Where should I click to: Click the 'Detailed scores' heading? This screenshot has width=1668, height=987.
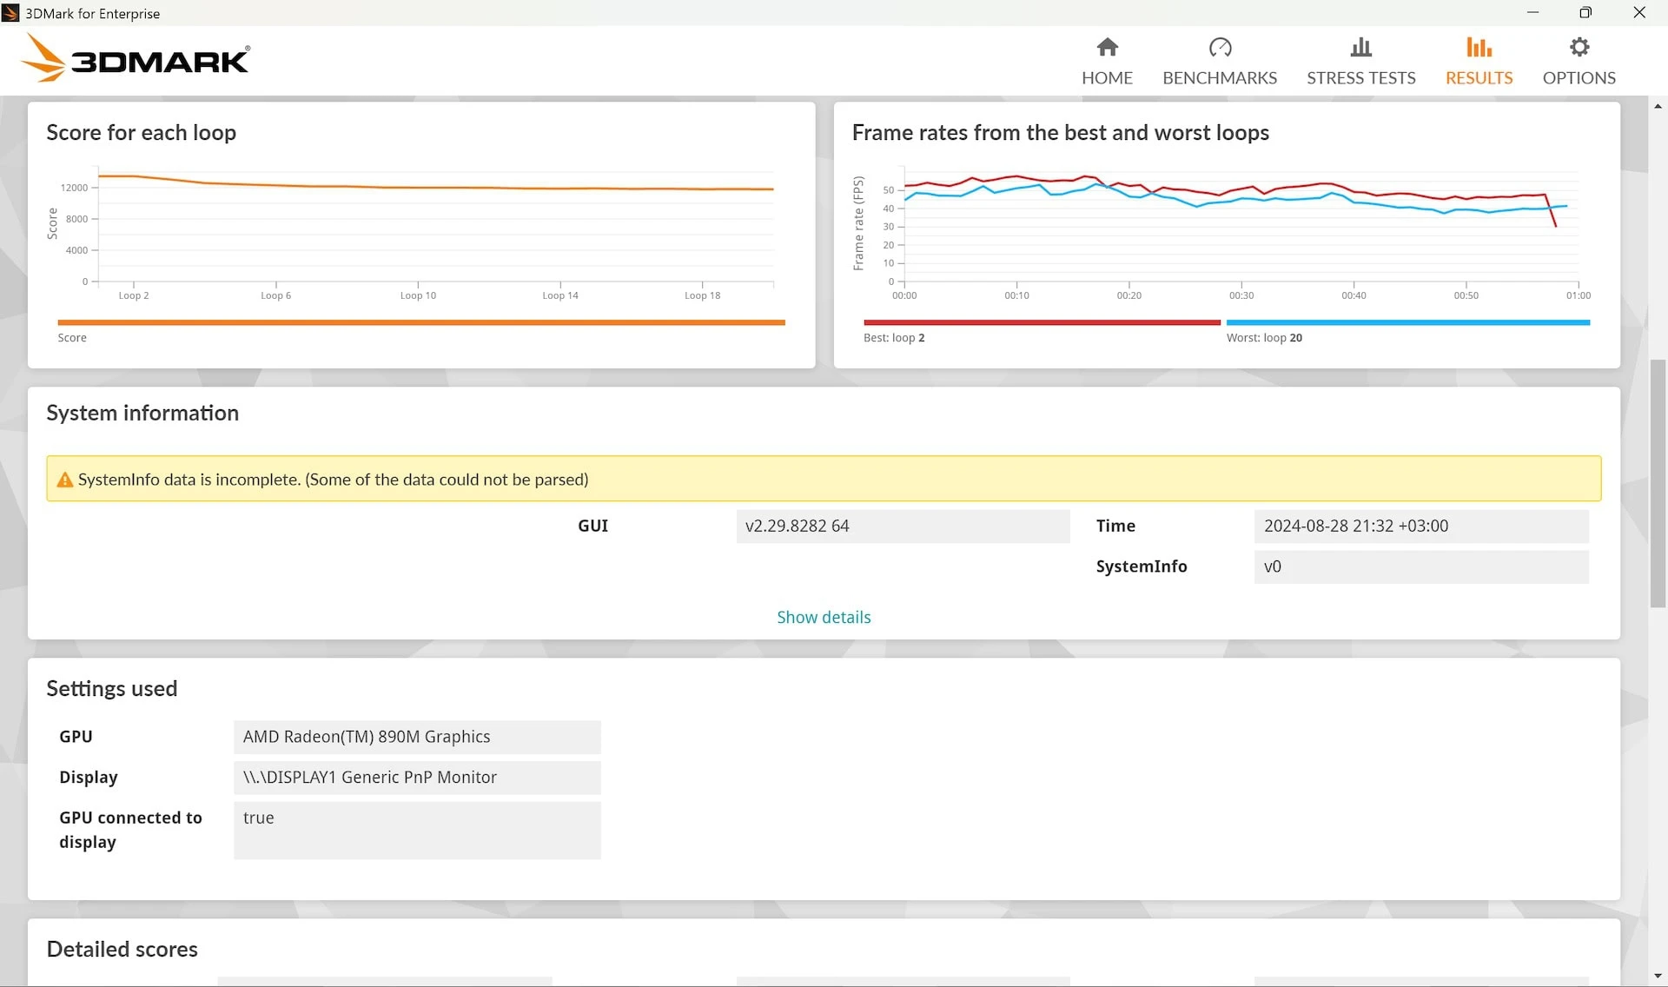(122, 949)
